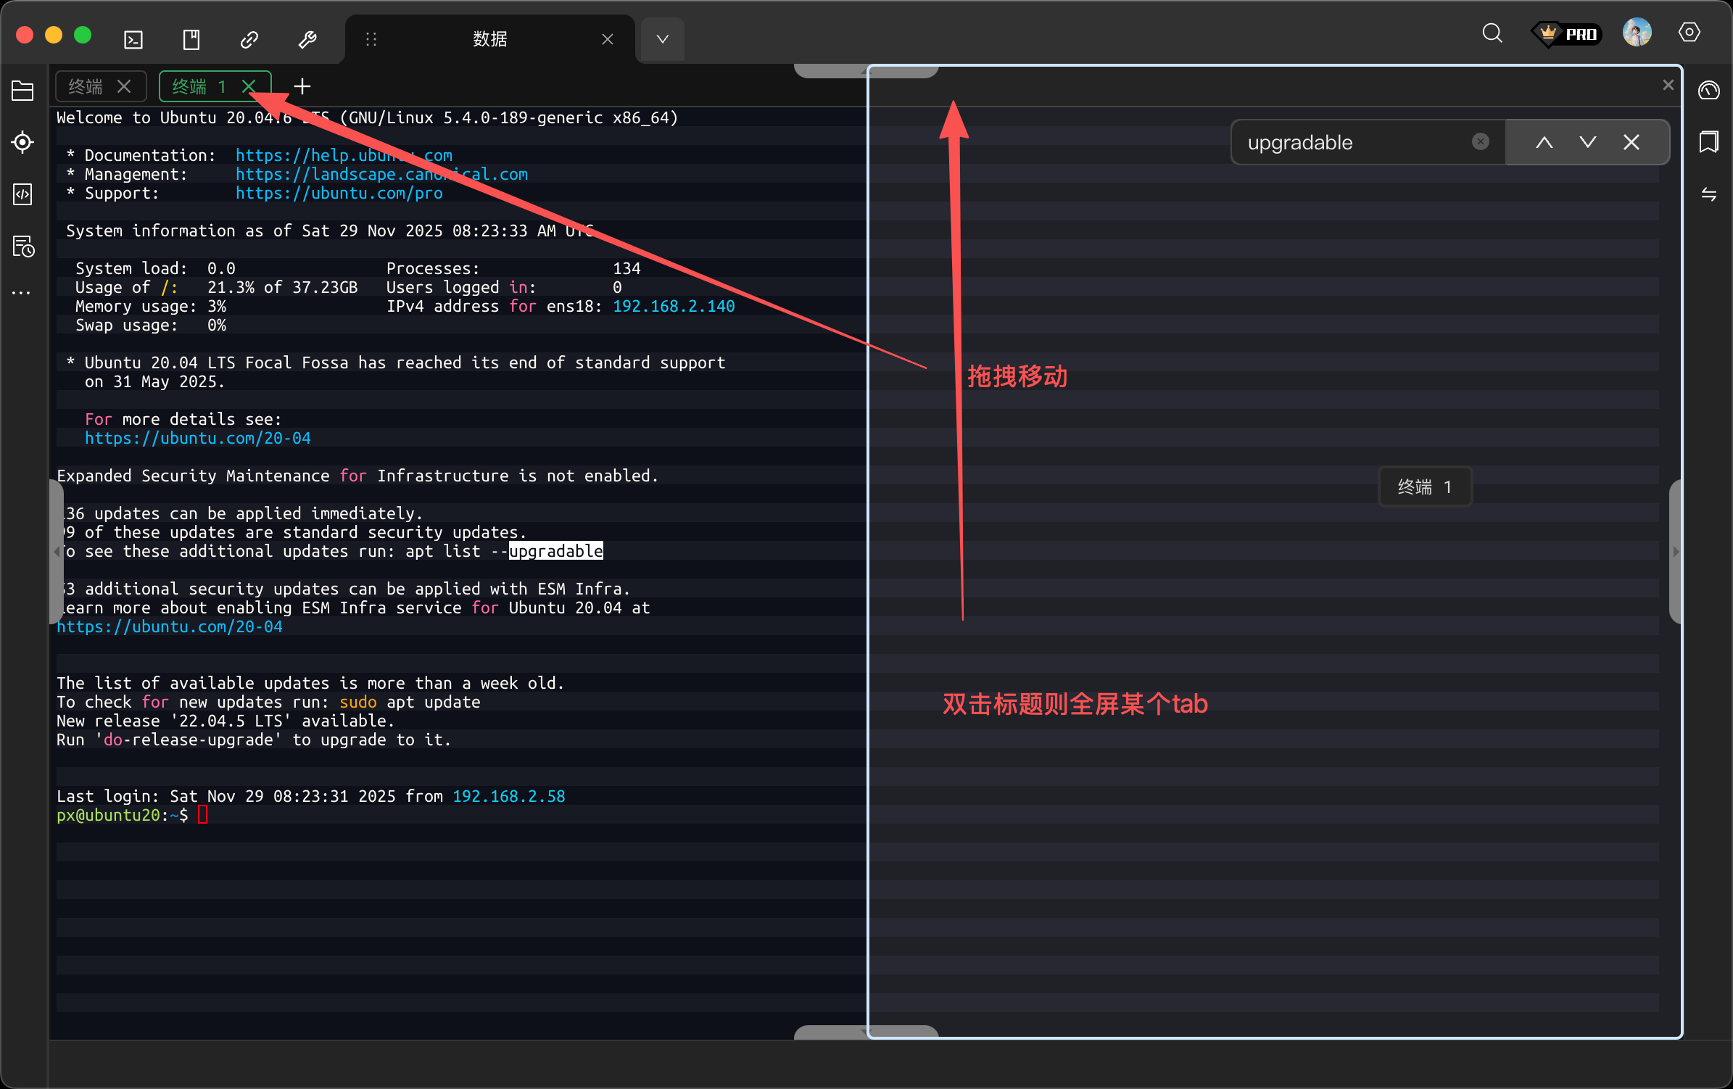The image size is (1733, 1089).
Task: Jump to previous search match arrow
Action: (x=1544, y=142)
